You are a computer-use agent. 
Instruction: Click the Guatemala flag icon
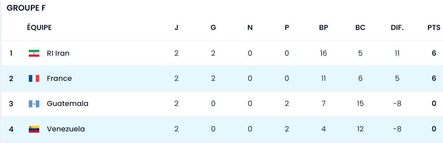34,103
